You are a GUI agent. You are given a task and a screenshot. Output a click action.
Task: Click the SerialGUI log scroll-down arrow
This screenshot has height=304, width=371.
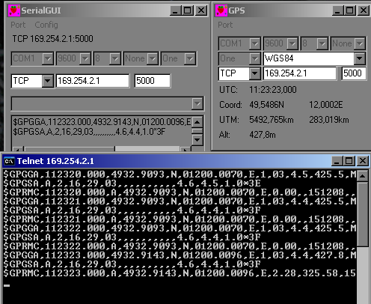(197, 139)
